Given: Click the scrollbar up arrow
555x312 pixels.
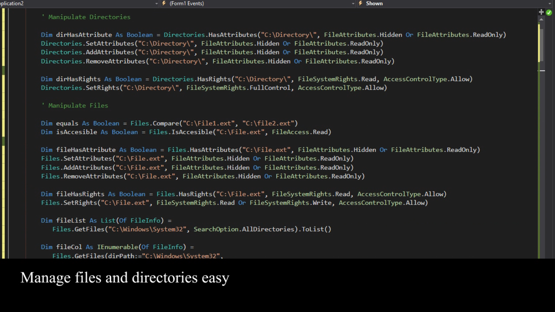Looking at the screenshot, I should (x=542, y=19).
